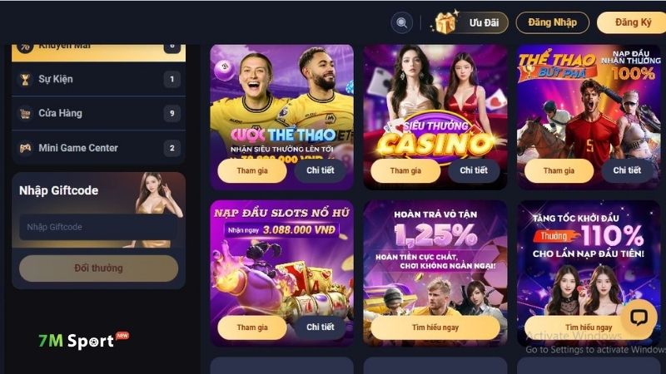
Task: Click Tham gia on Cược Thể Thao banner
Action: tap(252, 171)
